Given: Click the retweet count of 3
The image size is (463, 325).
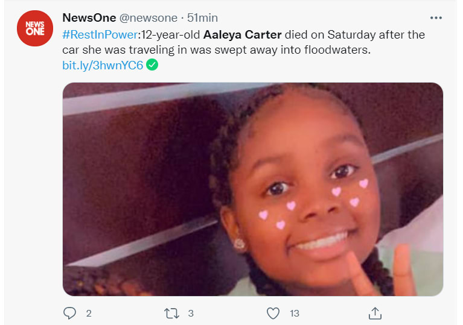Looking at the screenshot, I should click(190, 313).
